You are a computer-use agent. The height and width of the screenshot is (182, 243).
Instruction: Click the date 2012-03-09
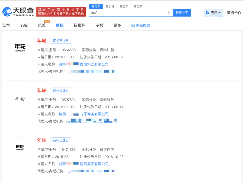(x=64, y=107)
